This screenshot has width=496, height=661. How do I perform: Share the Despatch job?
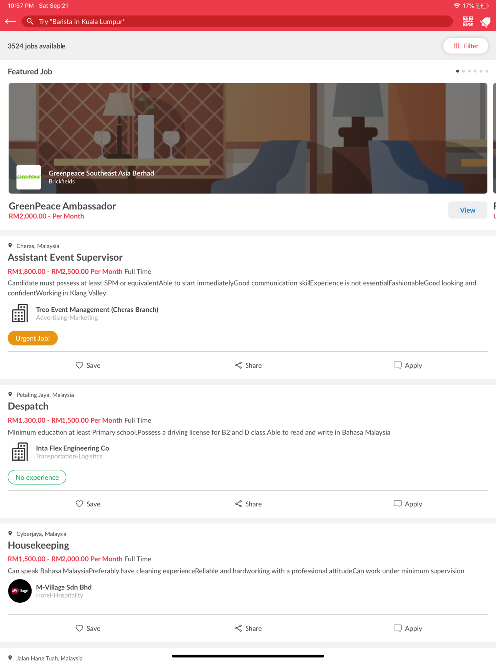248,504
